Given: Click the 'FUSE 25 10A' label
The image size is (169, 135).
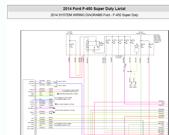Looking at the screenshot, I should [x=133, y=41].
